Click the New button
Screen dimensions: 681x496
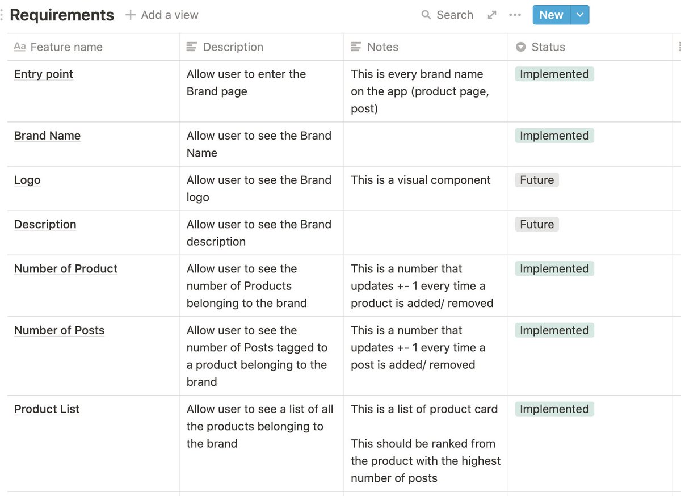tap(551, 15)
